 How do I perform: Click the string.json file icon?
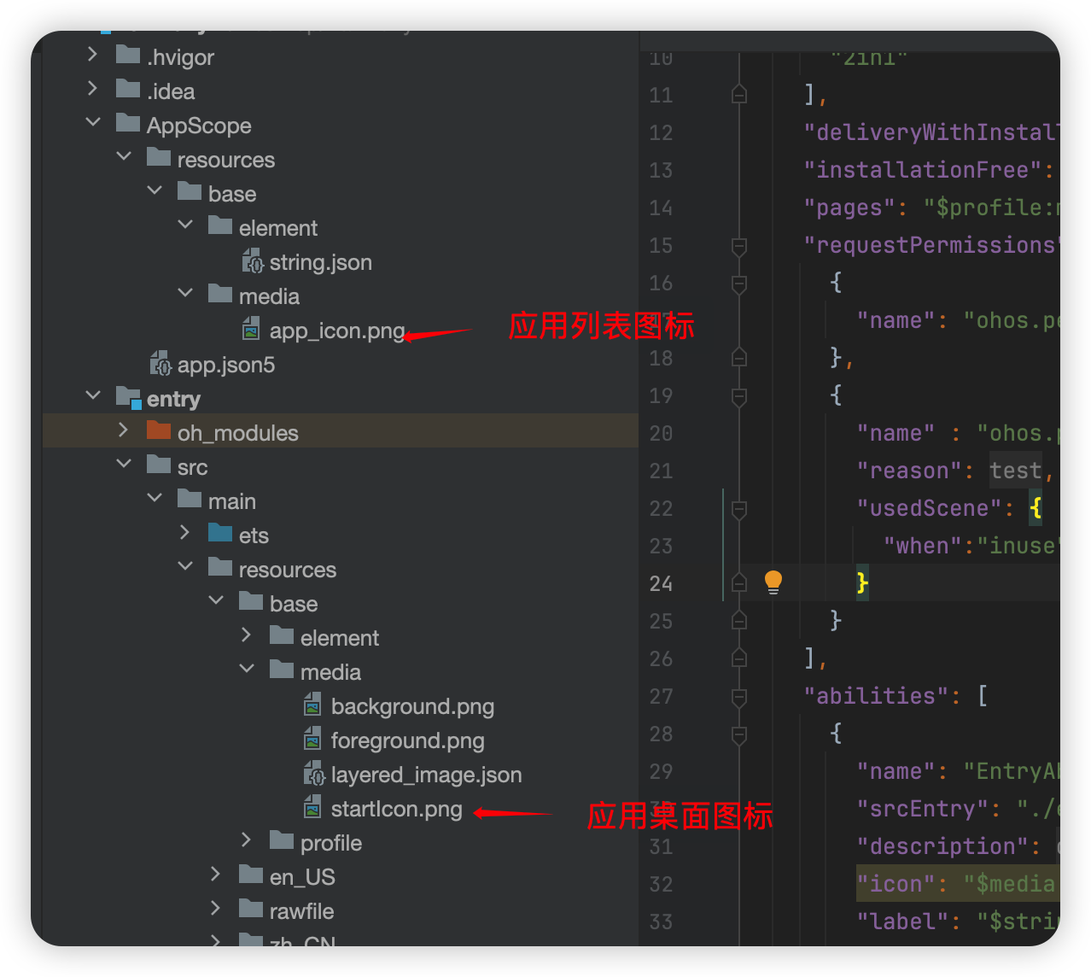[252, 261]
